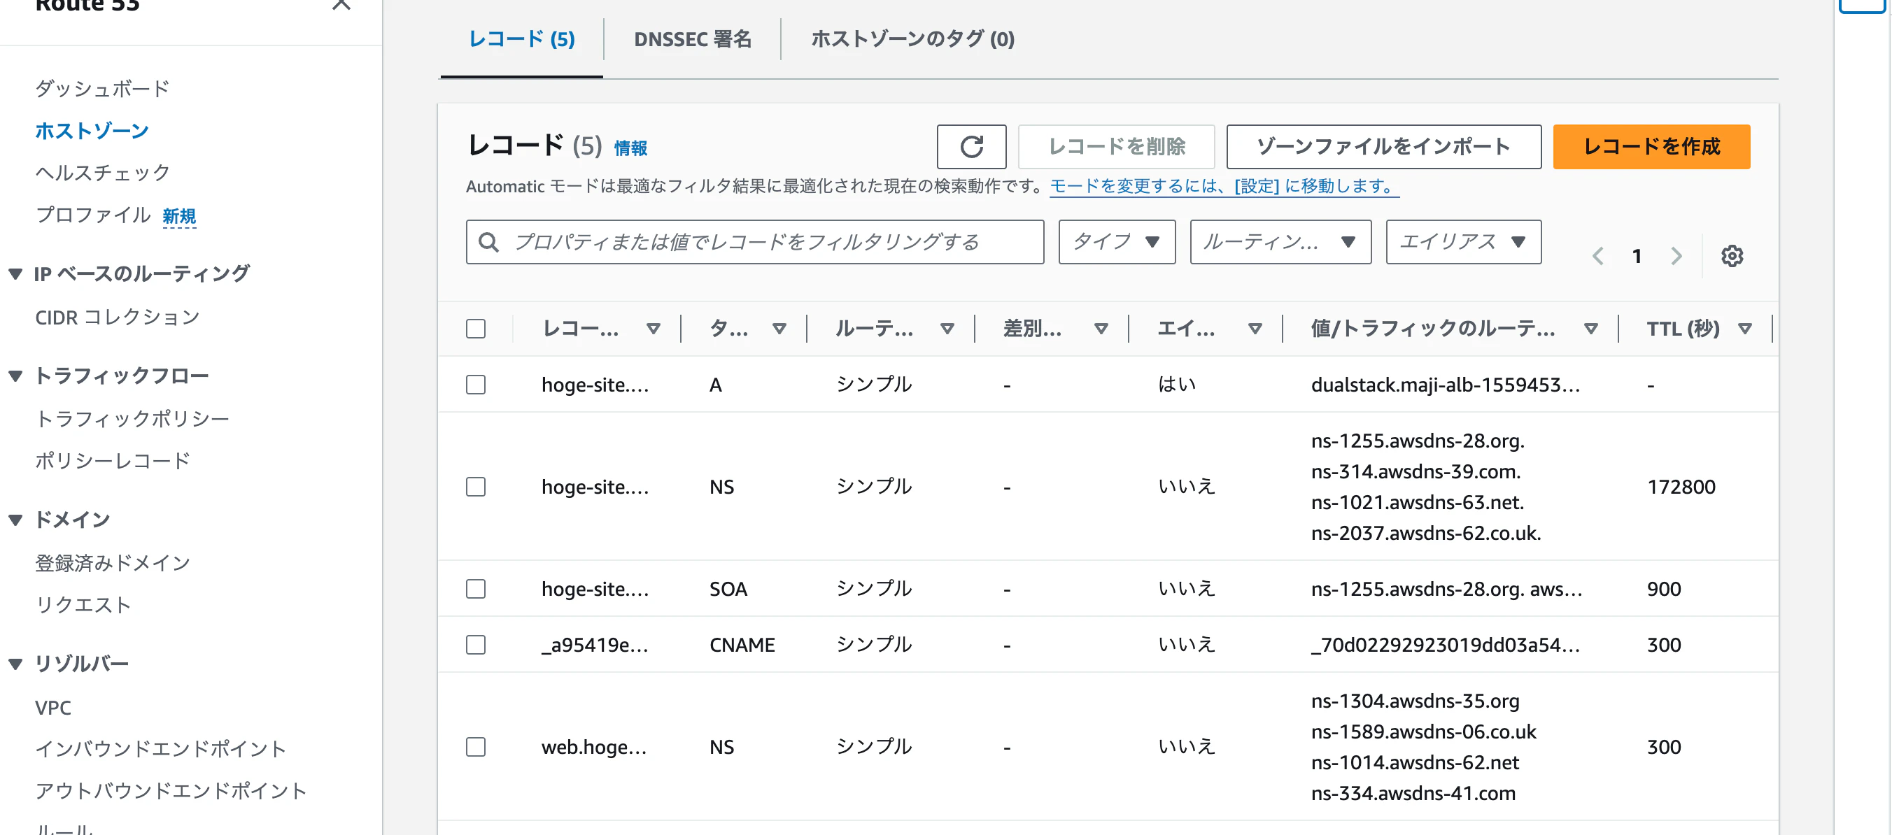Select the web.hoge NS record checkbox
The image size is (1892, 835).
pyautogui.click(x=476, y=746)
